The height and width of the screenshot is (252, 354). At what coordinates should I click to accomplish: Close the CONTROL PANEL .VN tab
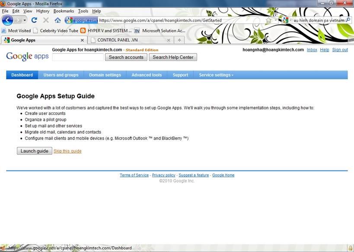pos(169,40)
